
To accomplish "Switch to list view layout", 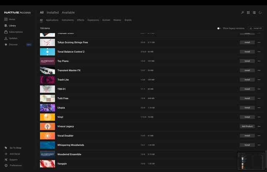I will tap(254, 12).
